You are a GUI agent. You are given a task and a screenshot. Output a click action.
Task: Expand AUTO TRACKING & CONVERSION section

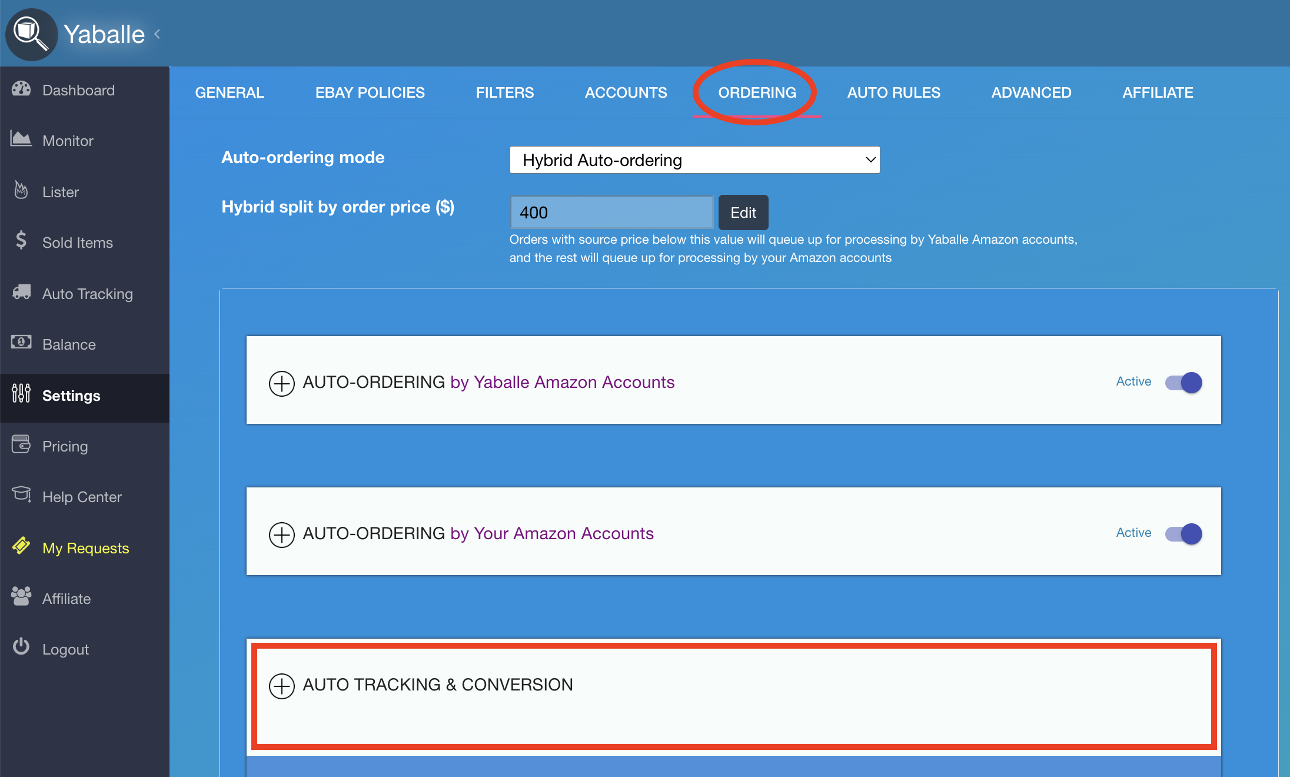pyautogui.click(x=282, y=686)
